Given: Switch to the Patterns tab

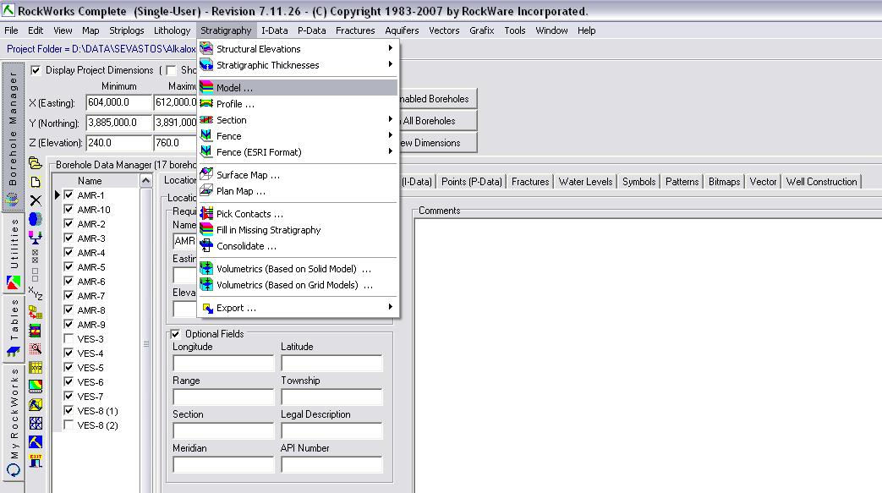Looking at the screenshot, I should click(682, 181).
